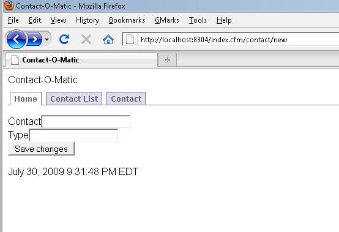Screen dimensions: 339x232
Task: Open the Edit menu
Action: (x=35, y=20)
